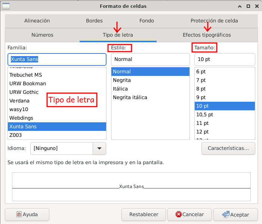Close the Formato de celdas dialog
This screenshot has height=224, width=262.
coord(257,6)
